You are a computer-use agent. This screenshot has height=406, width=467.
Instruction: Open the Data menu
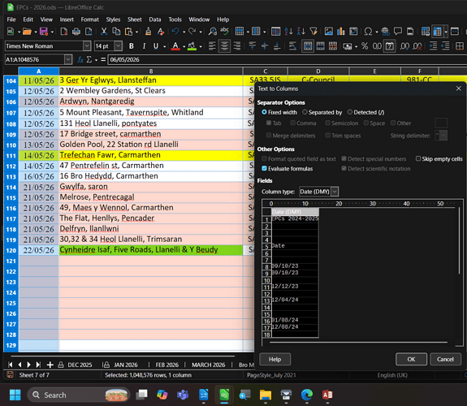(x=155, y=19)
